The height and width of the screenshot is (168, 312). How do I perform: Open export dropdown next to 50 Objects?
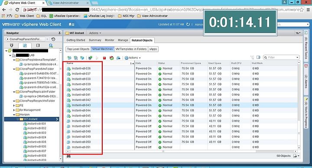coord(296,156)
